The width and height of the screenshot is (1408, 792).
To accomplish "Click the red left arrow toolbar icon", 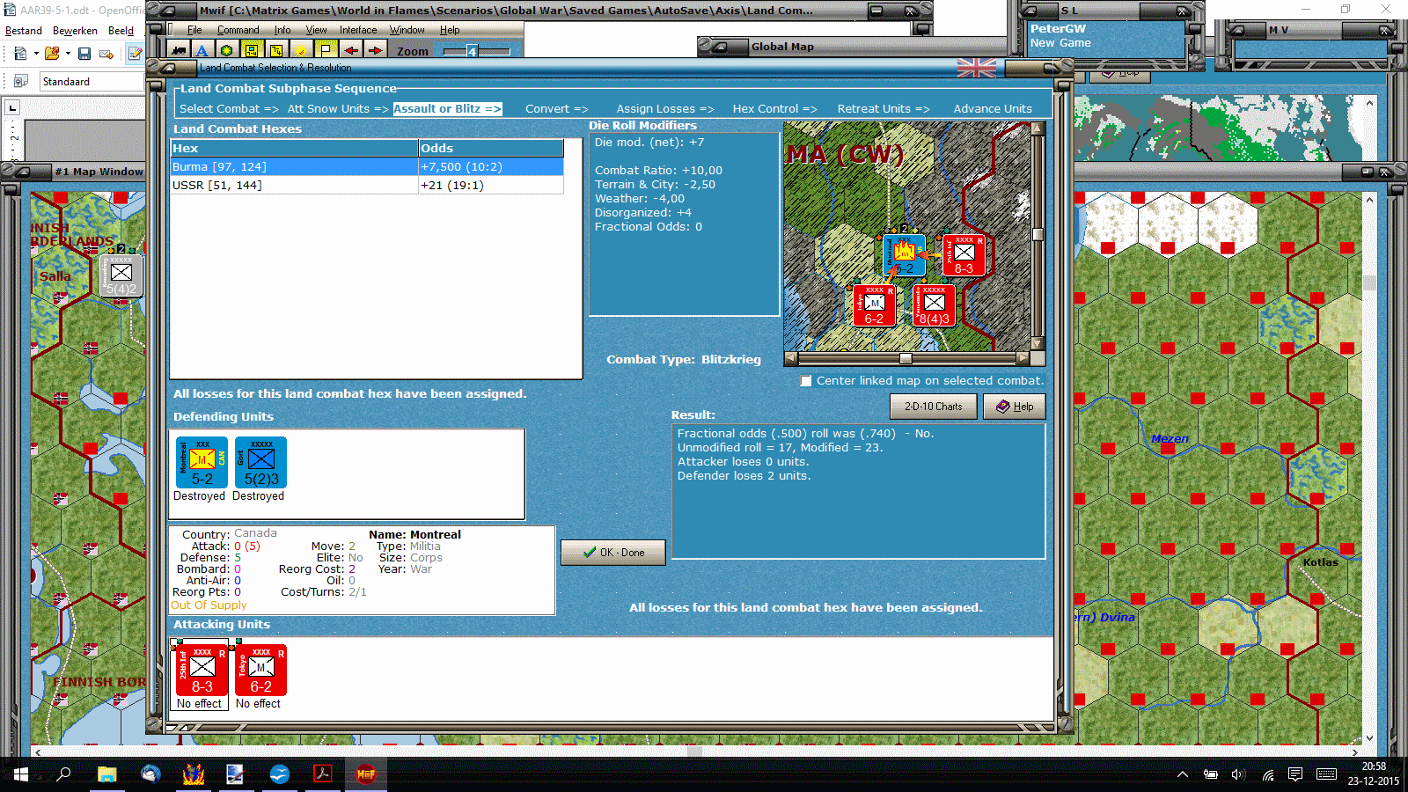I will point(350,50).
